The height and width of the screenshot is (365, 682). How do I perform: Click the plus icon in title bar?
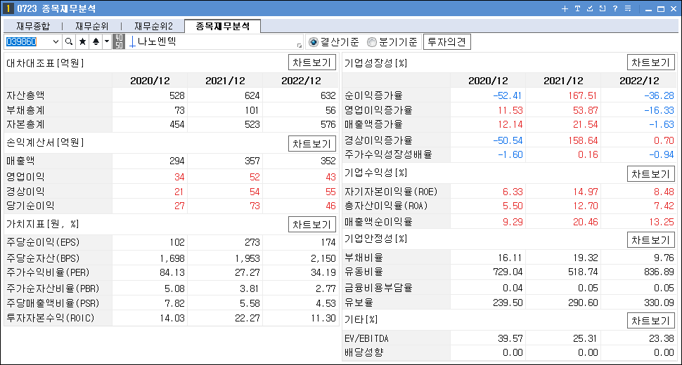click(x=565, y=8)
